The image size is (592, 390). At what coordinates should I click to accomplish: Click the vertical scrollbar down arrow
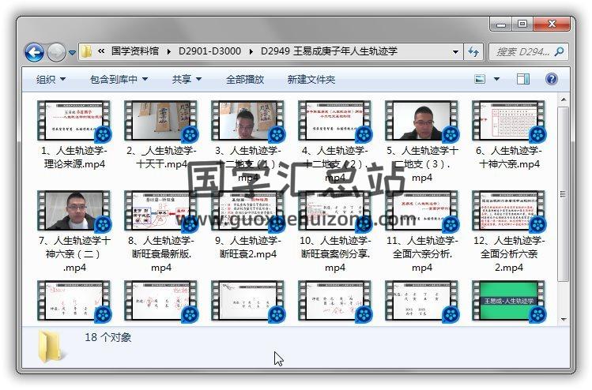click(564, 319)
